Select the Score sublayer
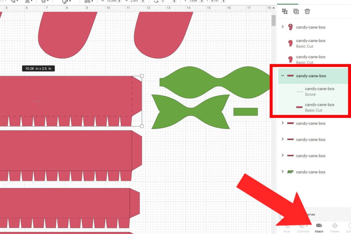This screenshot has height=234, width=351. pyautogui.click(x=319, y=91)
